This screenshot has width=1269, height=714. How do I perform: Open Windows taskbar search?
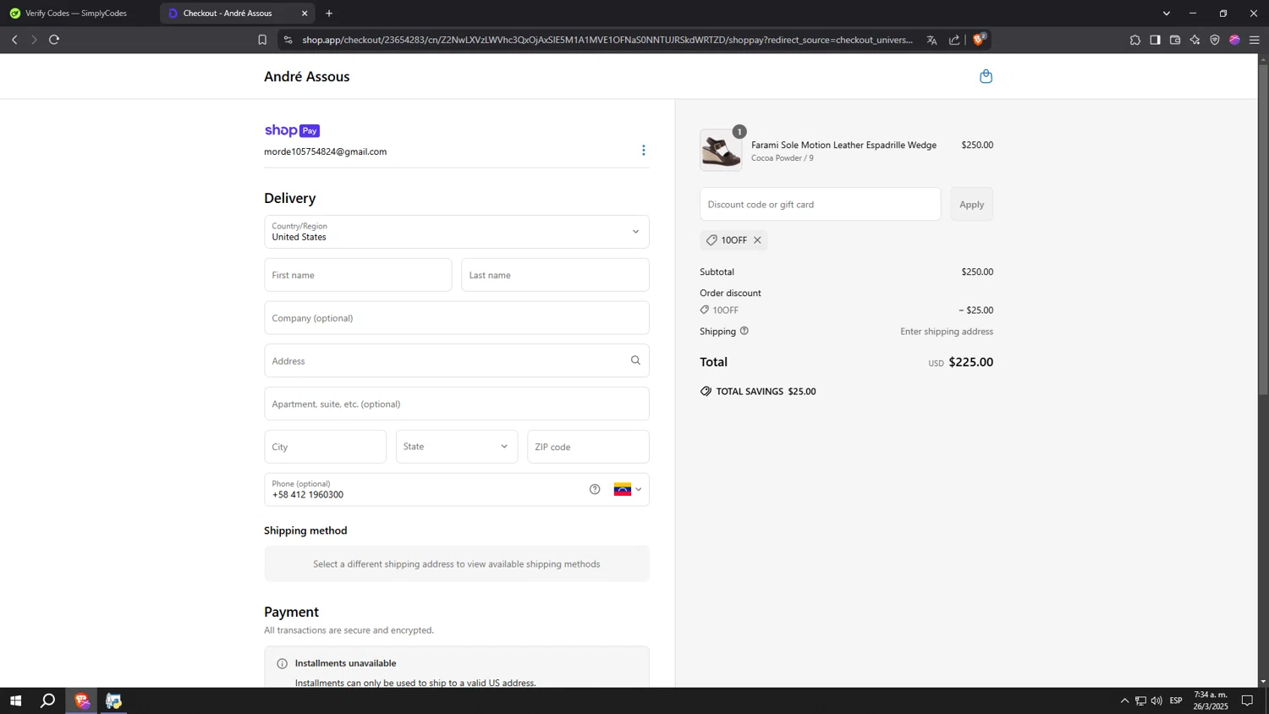click(x=48, y=700)
